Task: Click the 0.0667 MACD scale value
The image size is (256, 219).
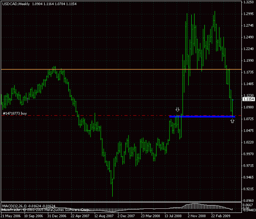Action: tap(248, 205)
